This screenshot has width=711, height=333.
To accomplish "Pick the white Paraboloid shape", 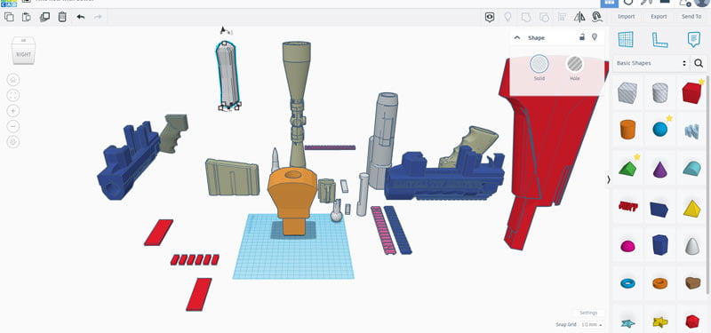I will coord(692,246).
